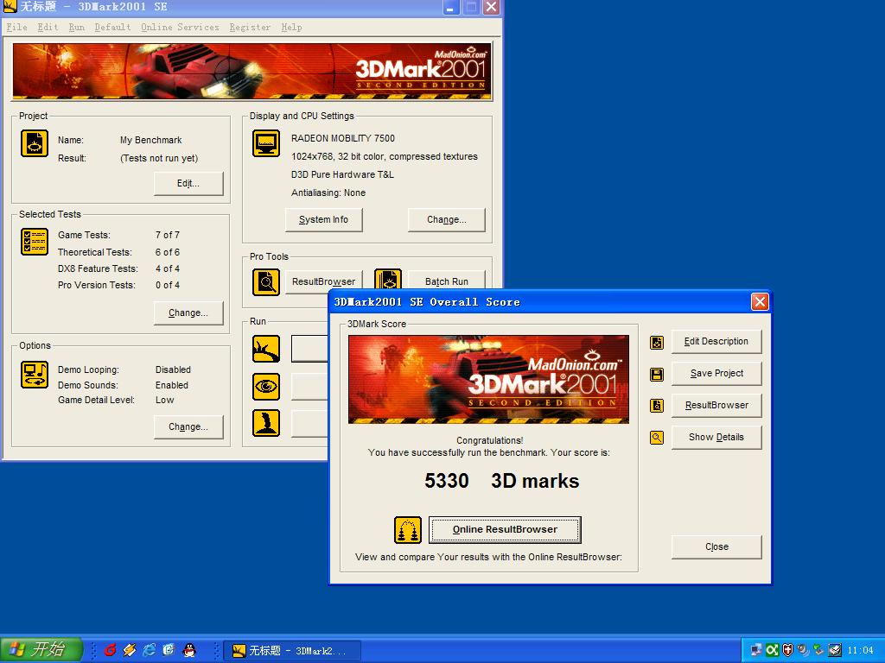Open the Help menu
Screen dimensions: 885x663
click(x=292, y=27)
